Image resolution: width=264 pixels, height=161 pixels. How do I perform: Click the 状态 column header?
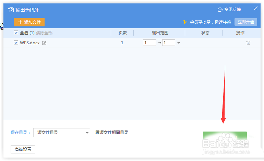(x=205, y=33)
